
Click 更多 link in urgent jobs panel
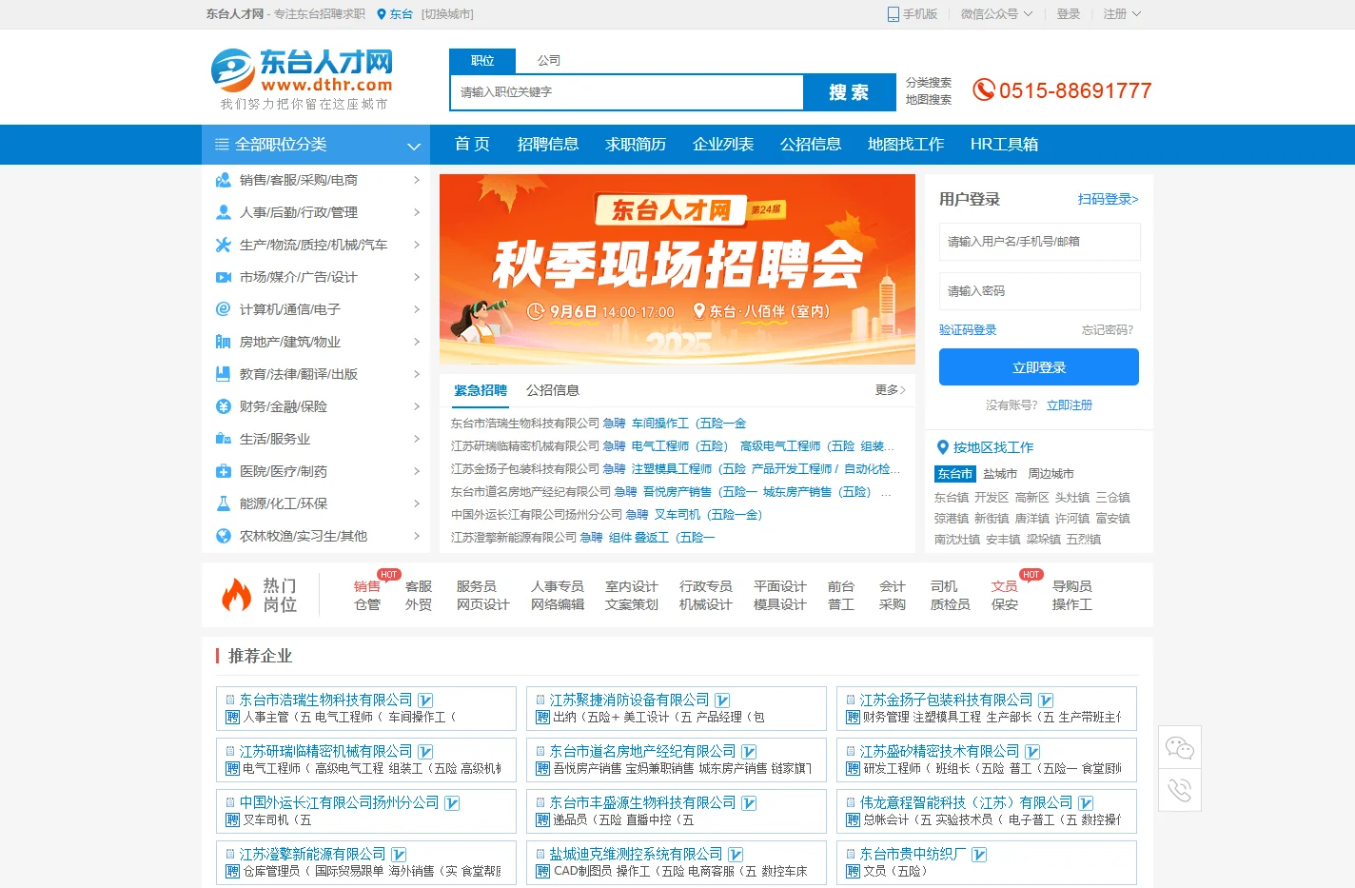[x=891, y=390]
